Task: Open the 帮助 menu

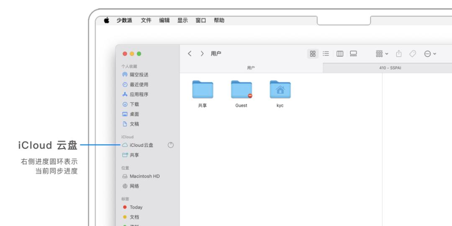Action: 219,21
